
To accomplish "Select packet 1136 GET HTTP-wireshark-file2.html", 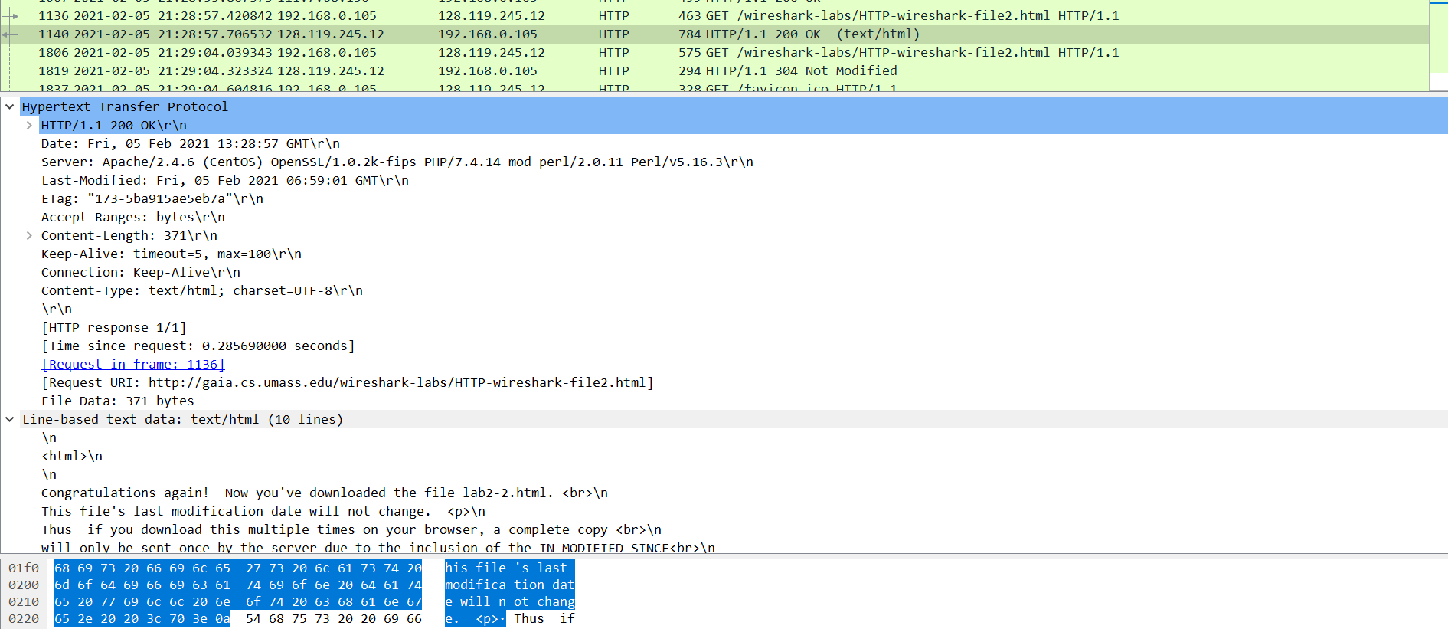I will click(714, 15).
